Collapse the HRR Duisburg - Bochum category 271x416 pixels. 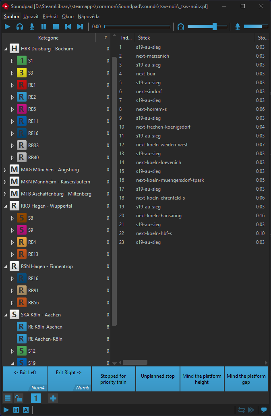[x=5, y=49]
